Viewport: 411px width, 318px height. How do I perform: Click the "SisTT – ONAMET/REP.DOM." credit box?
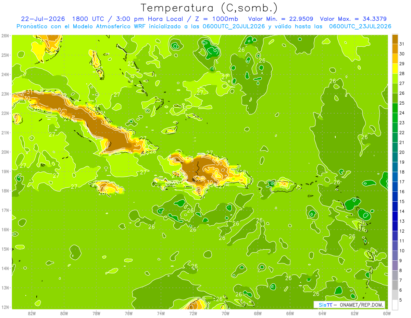click(349, 305)
